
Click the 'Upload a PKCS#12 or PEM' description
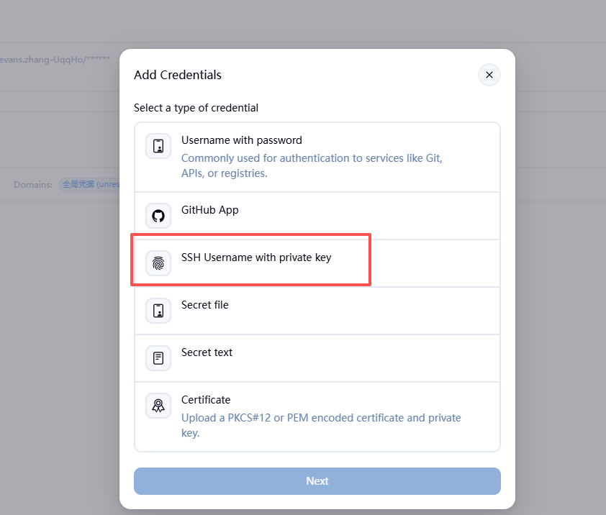click(x=321, y=425)
